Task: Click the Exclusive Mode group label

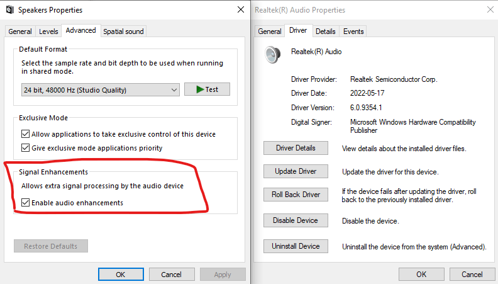Action: (x=43, y=118)
